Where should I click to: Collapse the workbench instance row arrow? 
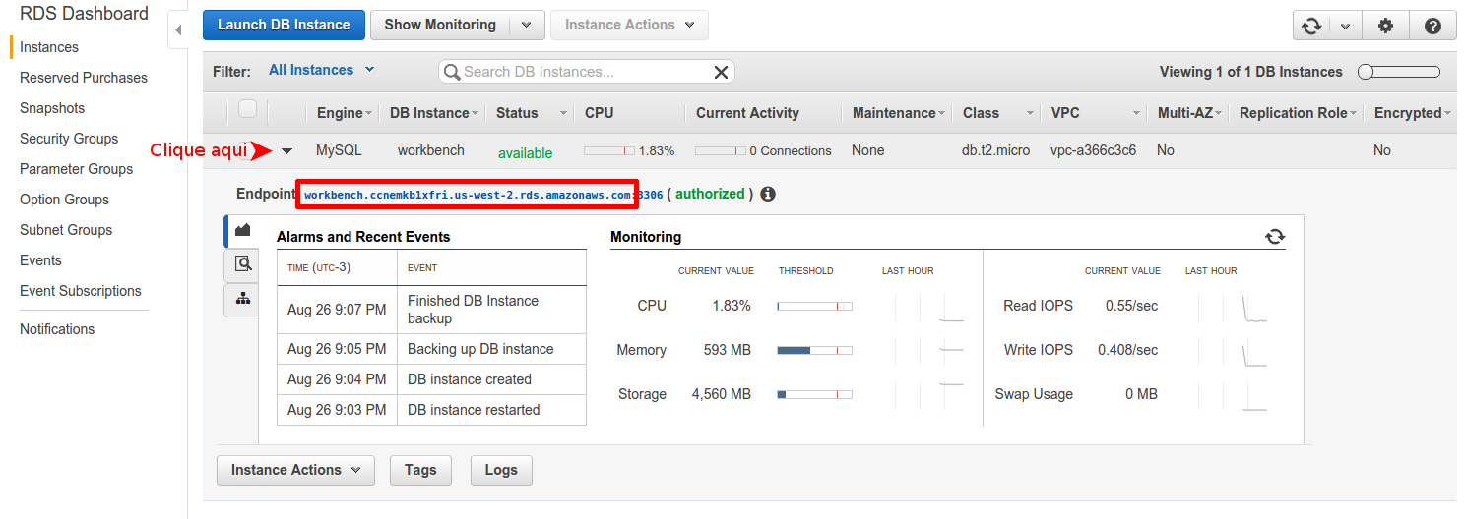[x=287, y=151]
